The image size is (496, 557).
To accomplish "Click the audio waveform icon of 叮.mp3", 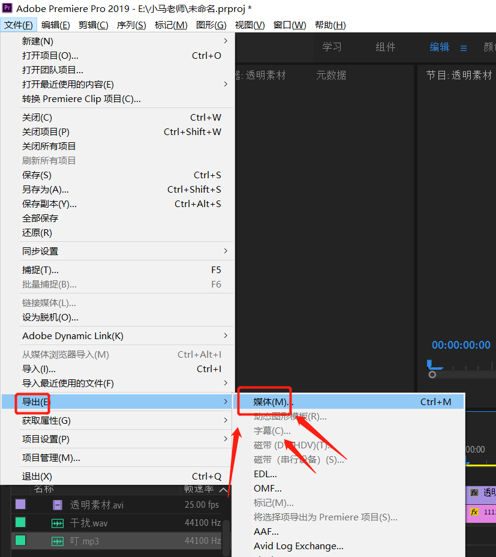I will pos(58,541).
